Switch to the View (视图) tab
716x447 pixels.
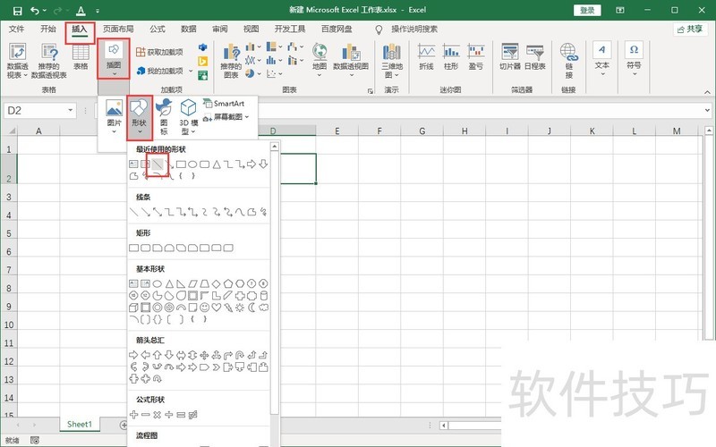pos(251,30)
